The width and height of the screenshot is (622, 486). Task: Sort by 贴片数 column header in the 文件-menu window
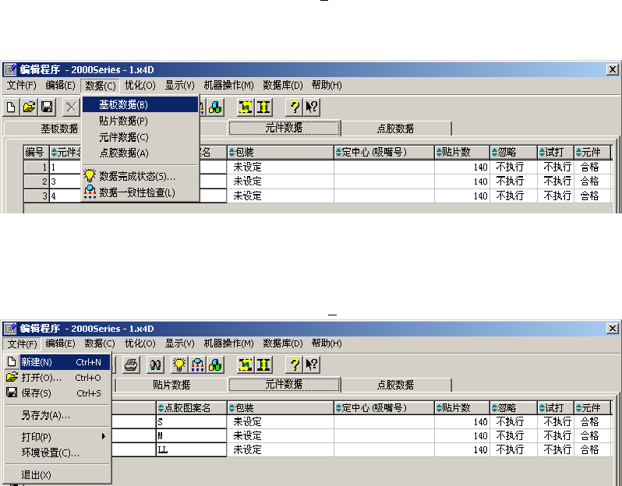[x=462, y=408]
